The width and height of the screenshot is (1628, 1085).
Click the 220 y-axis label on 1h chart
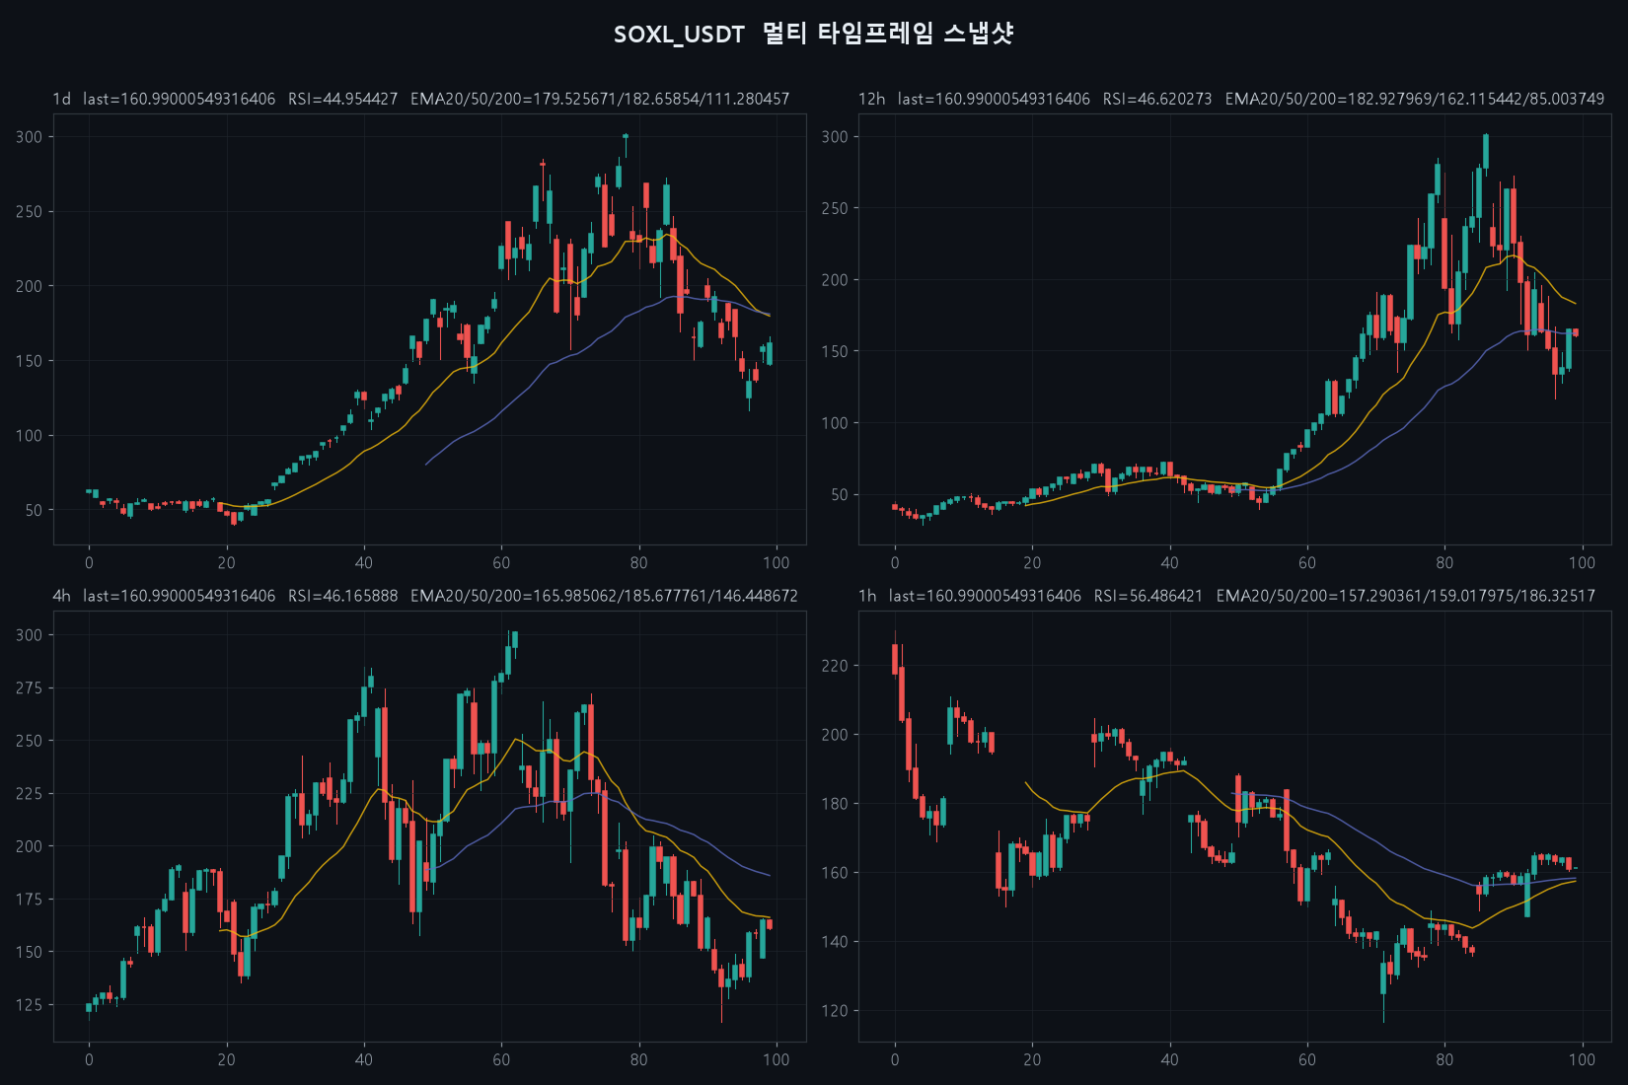pyautogui.click(x=835, y=666)
